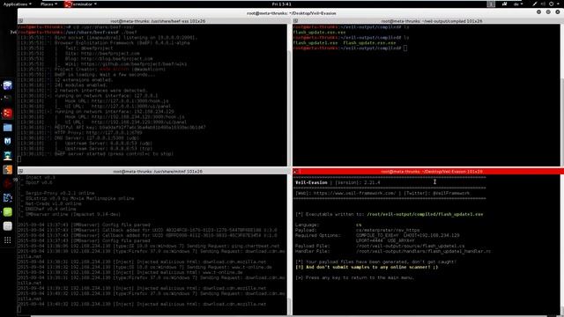Launch the red icon with white symbol in the dock
This screenshot has width=564, height=317.
tap(8, 114)
